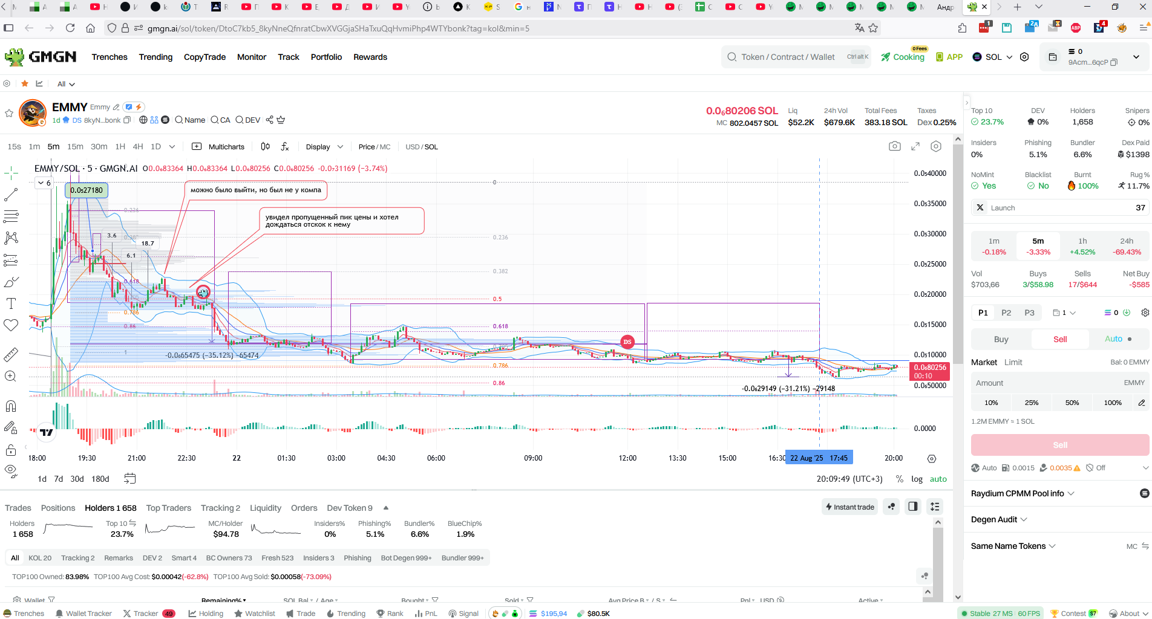Toggle stay in drawing mode
Screen dimensions: 1152x619
click(11, 427)
